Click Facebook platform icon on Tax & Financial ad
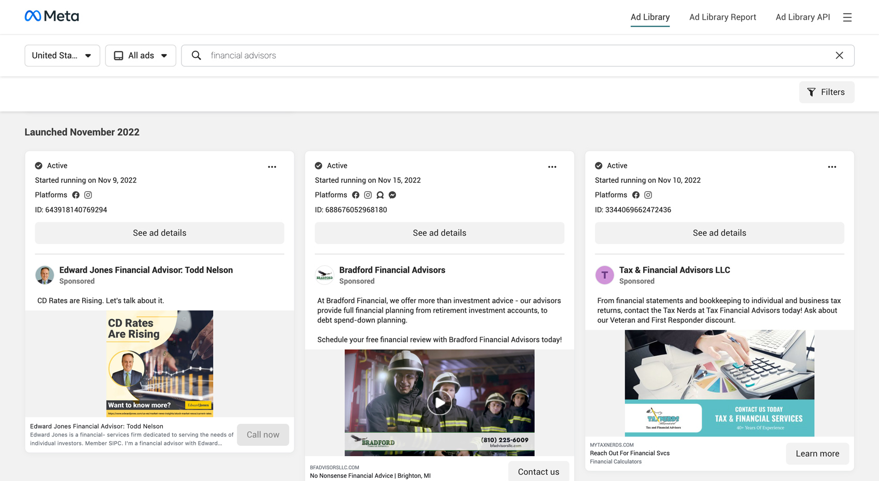Image resolution: width=879 pixels, height=481 pixels. tap(635, 195)
